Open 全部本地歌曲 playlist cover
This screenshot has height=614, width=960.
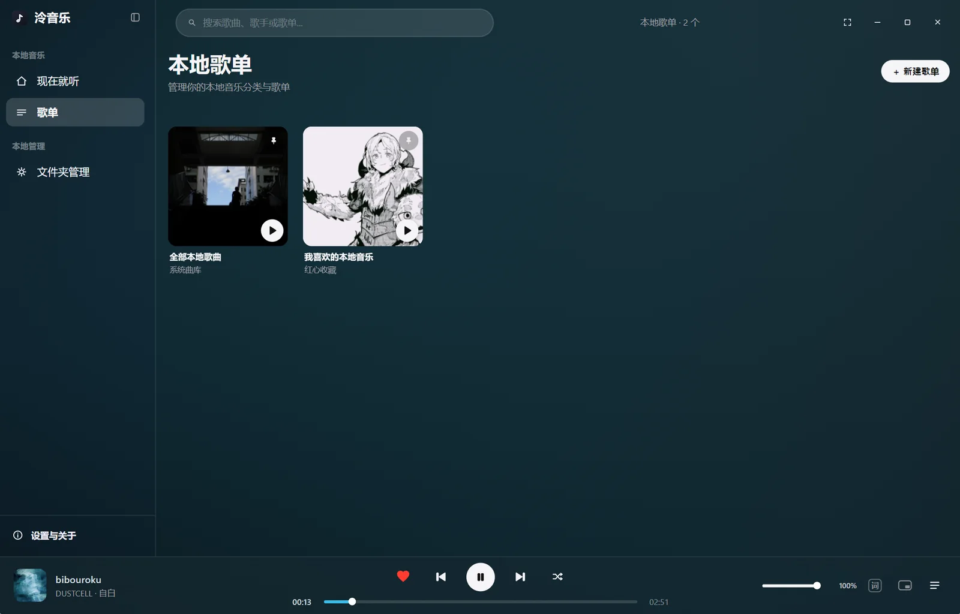tap(228, 186)
